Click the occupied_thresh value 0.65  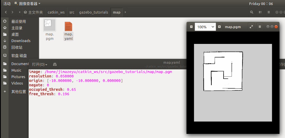point(71,90)
